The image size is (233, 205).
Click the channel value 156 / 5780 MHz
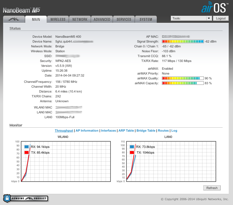[x=66, y=82]
